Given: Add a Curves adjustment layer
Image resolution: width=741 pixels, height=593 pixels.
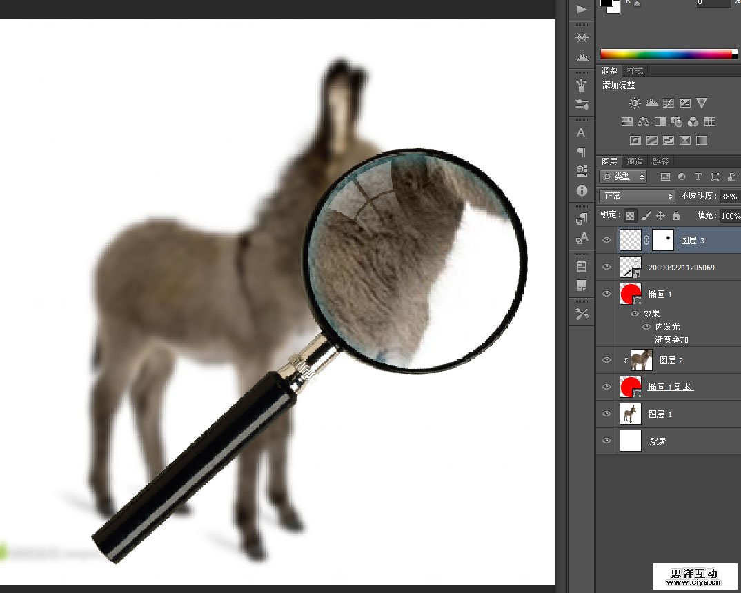Looking at the screenshot, I should pos(668,103).
